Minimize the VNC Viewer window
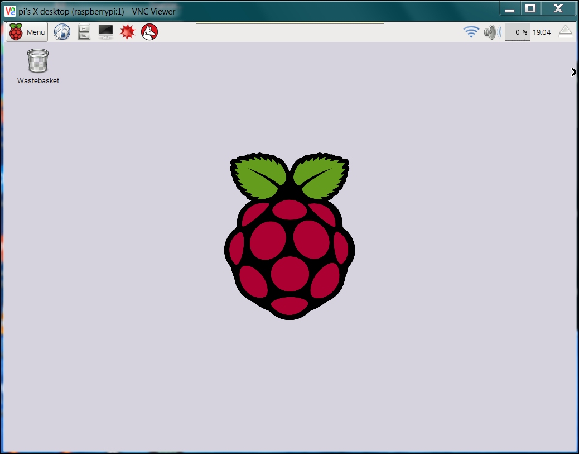579x454 pixels. click(x=510, y=9)
